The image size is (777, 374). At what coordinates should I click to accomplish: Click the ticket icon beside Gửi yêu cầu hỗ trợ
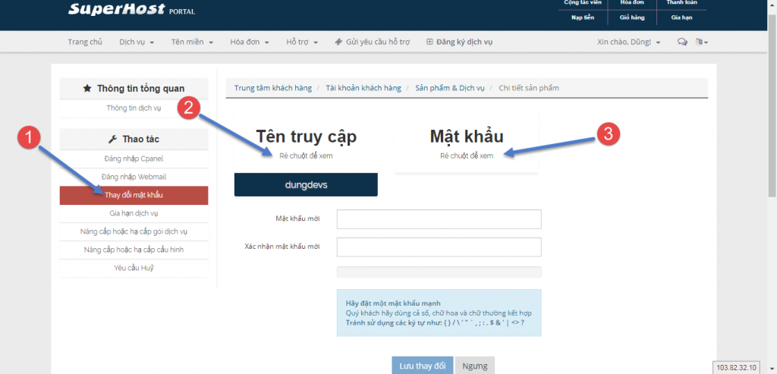pyautogui.click(x=338, y=42)
